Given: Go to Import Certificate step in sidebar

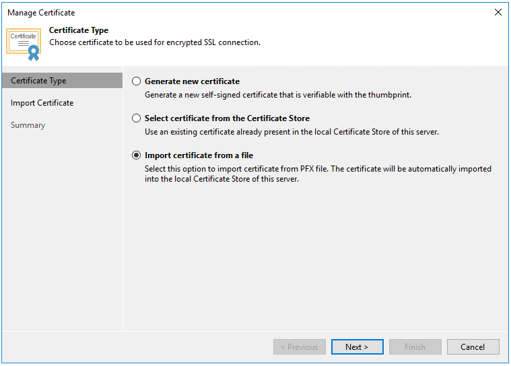Looking at the screenshot, I should [42, 103].
